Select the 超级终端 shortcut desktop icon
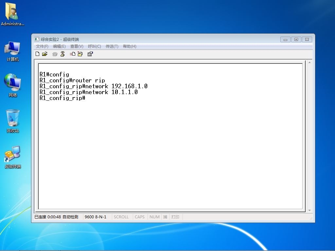This screenshot has height=251, width=335. coord(13,157)
